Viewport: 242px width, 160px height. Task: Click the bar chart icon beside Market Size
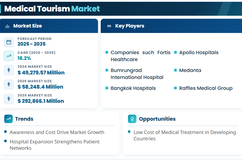pyautogui.click(x=7, y=26)
